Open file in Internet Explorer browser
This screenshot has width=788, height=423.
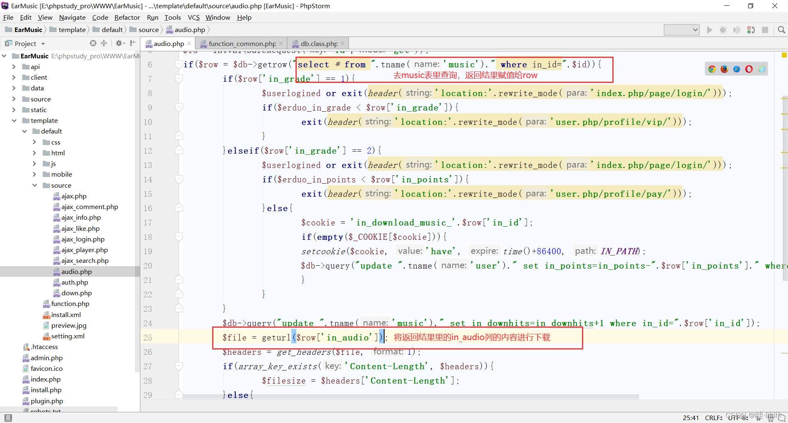[762, 69]
